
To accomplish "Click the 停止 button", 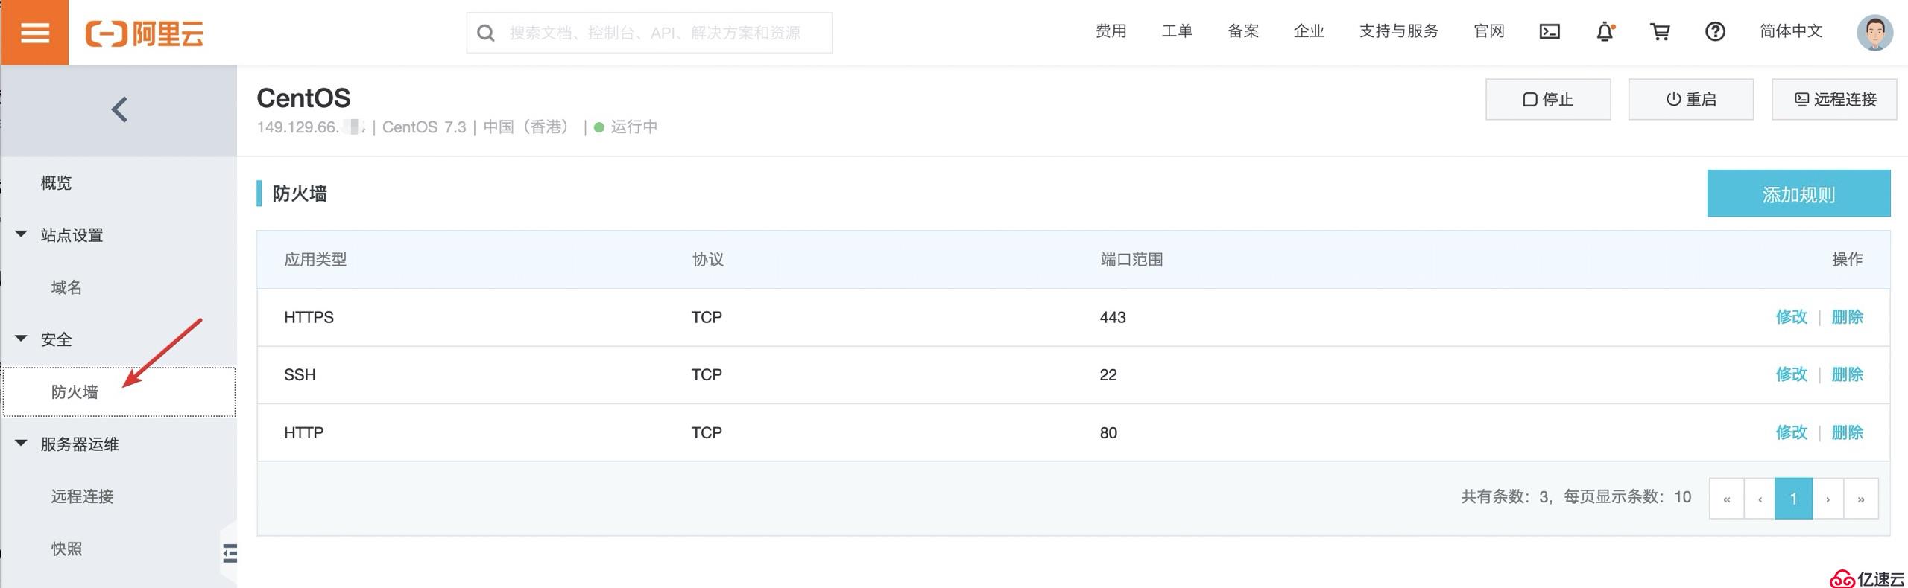I will 1548,99.
